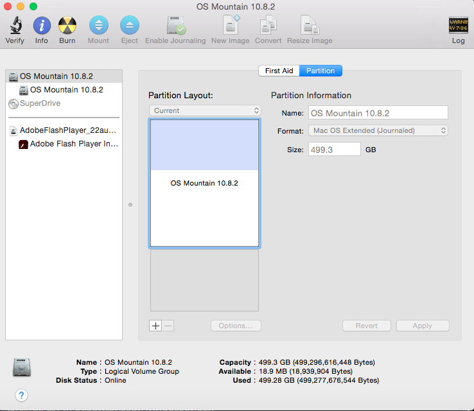Click the Type value Logical Volume Group

[x=142, y=371]
